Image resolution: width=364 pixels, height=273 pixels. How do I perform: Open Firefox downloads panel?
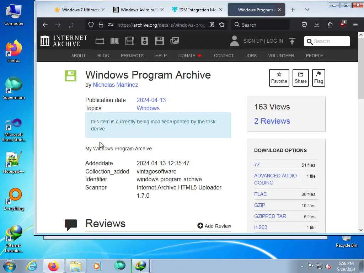[x=317, y=25]
